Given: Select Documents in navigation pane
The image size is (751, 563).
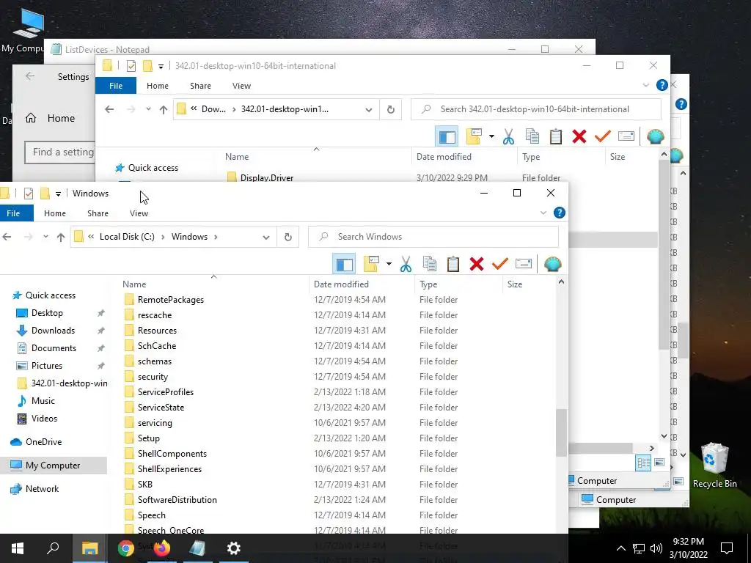Looking at the screenshot, I should (x=54, y=348).
